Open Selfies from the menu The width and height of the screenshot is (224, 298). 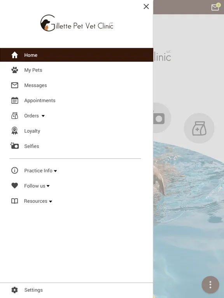(x=31, y=146)
